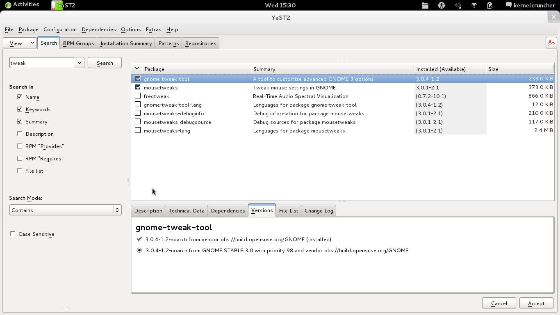Open the Package menu
Viewport: 560px width, 315px height.
point(29,30)
